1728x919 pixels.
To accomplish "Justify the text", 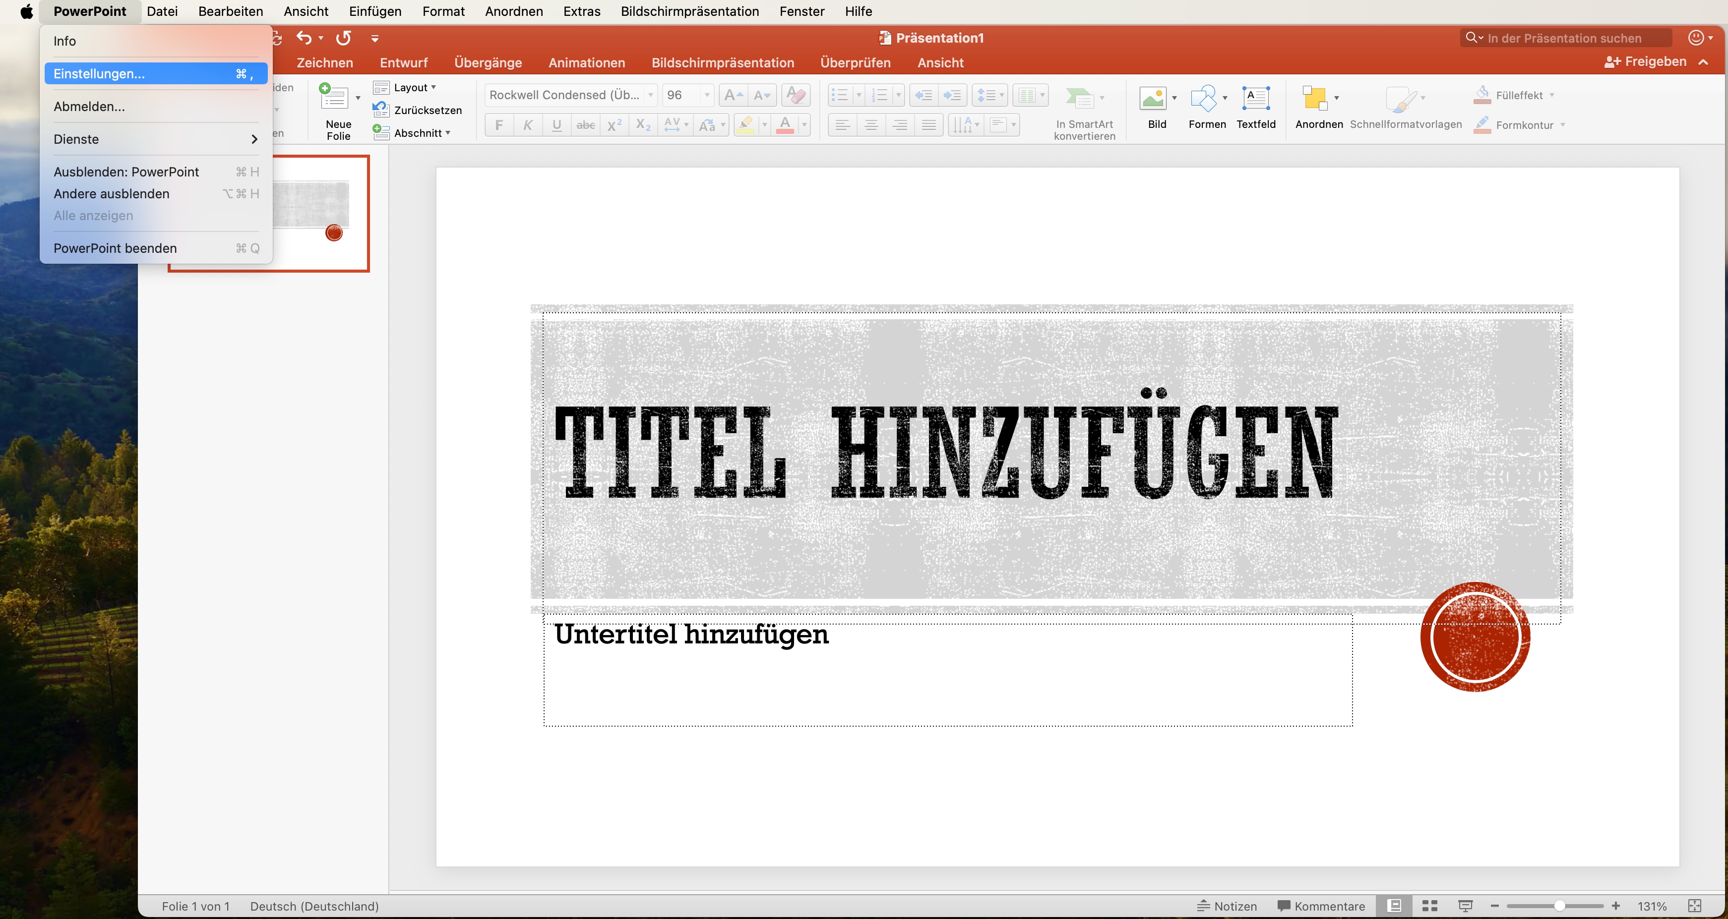I will coord(929,125).
